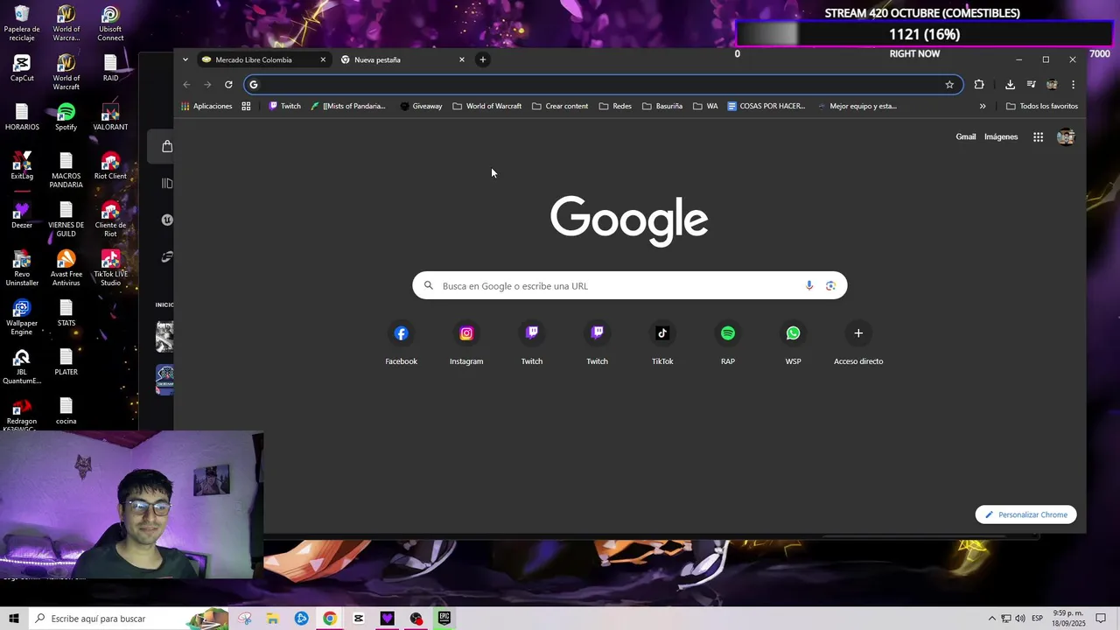
Task: Expand the Basuriña bookmark folder
Action: point(662,106)
